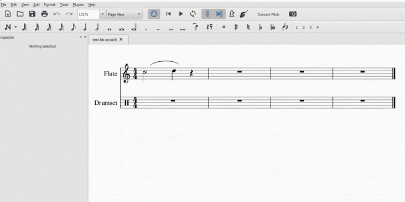Save the score with the floppy disk icon
Image resolution: width=405 pixels, height=202 pixels.
click(x=32, y=14)
